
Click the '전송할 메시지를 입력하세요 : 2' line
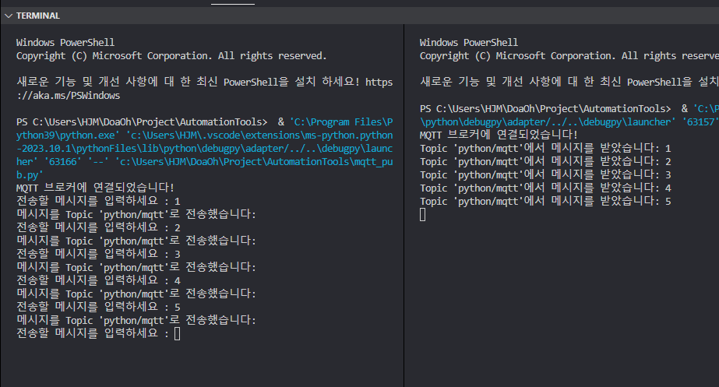99,227
